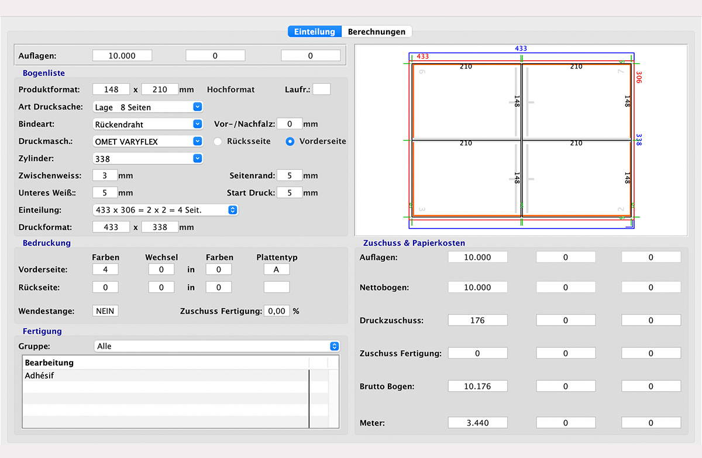Click the first Auflagen field showing 10.000

tap(122, 56)
